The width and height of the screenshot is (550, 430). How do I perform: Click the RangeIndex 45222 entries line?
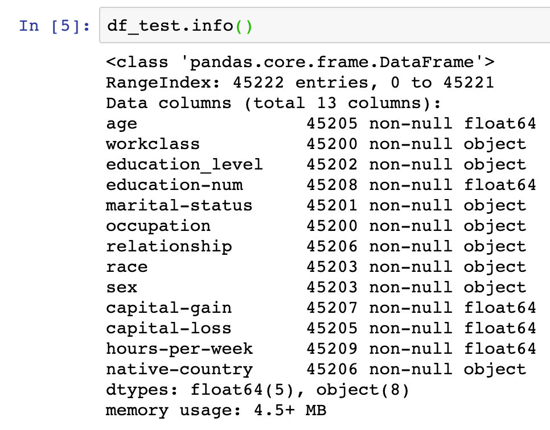click(x=300, y=83)
